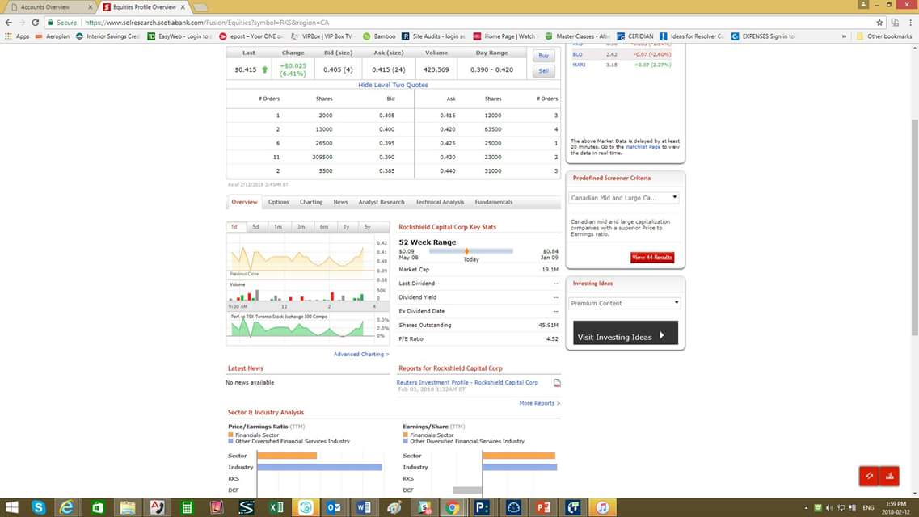Click the 52 Week Range today marker
Viewport: 919px width, 517px height.
tap(466, 251)
